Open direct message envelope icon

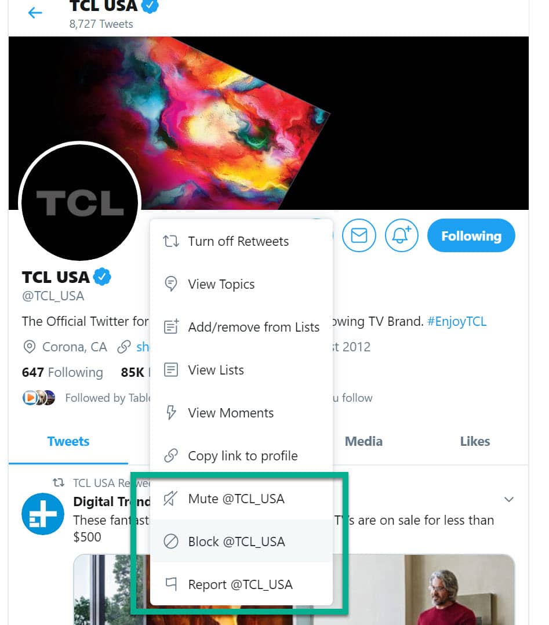[x=359, y=235]
